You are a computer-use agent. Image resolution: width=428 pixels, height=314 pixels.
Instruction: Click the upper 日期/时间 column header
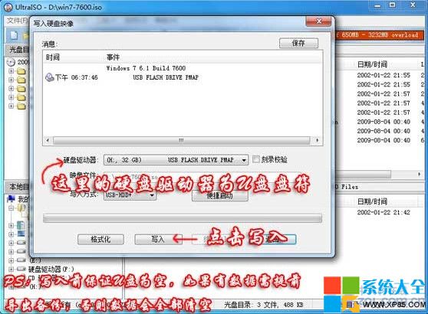click(372, 64)
